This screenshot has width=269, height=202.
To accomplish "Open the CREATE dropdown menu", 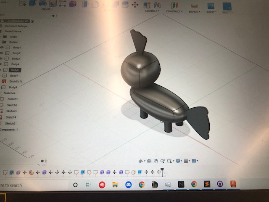I will (47, 9).
